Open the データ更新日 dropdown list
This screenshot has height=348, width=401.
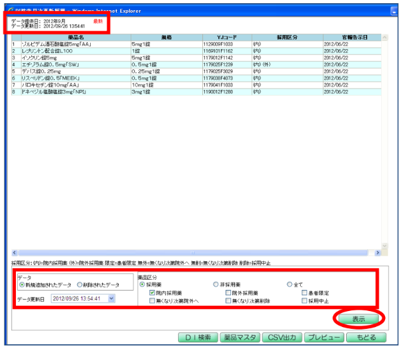point(112,298)
